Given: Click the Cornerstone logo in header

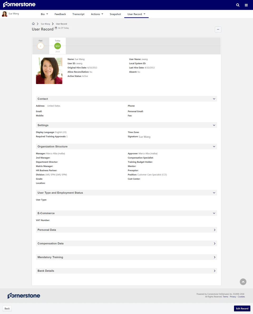Looking at the screenshot, I should [19, 4].
